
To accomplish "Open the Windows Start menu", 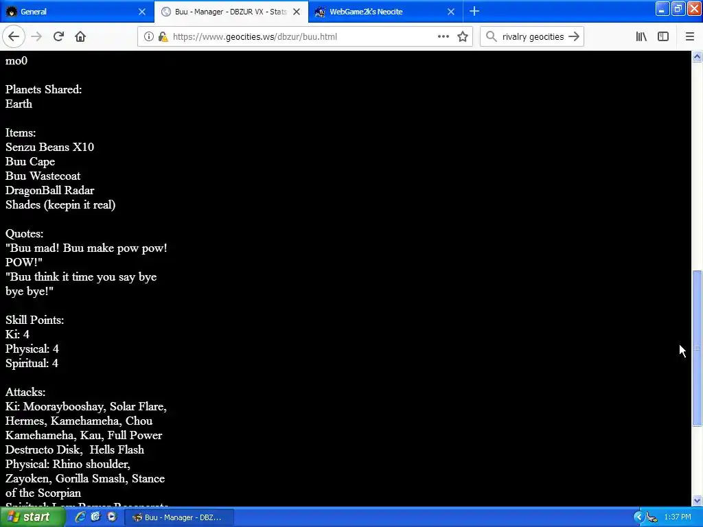I will pyautogui.click(x=33, y=517).
